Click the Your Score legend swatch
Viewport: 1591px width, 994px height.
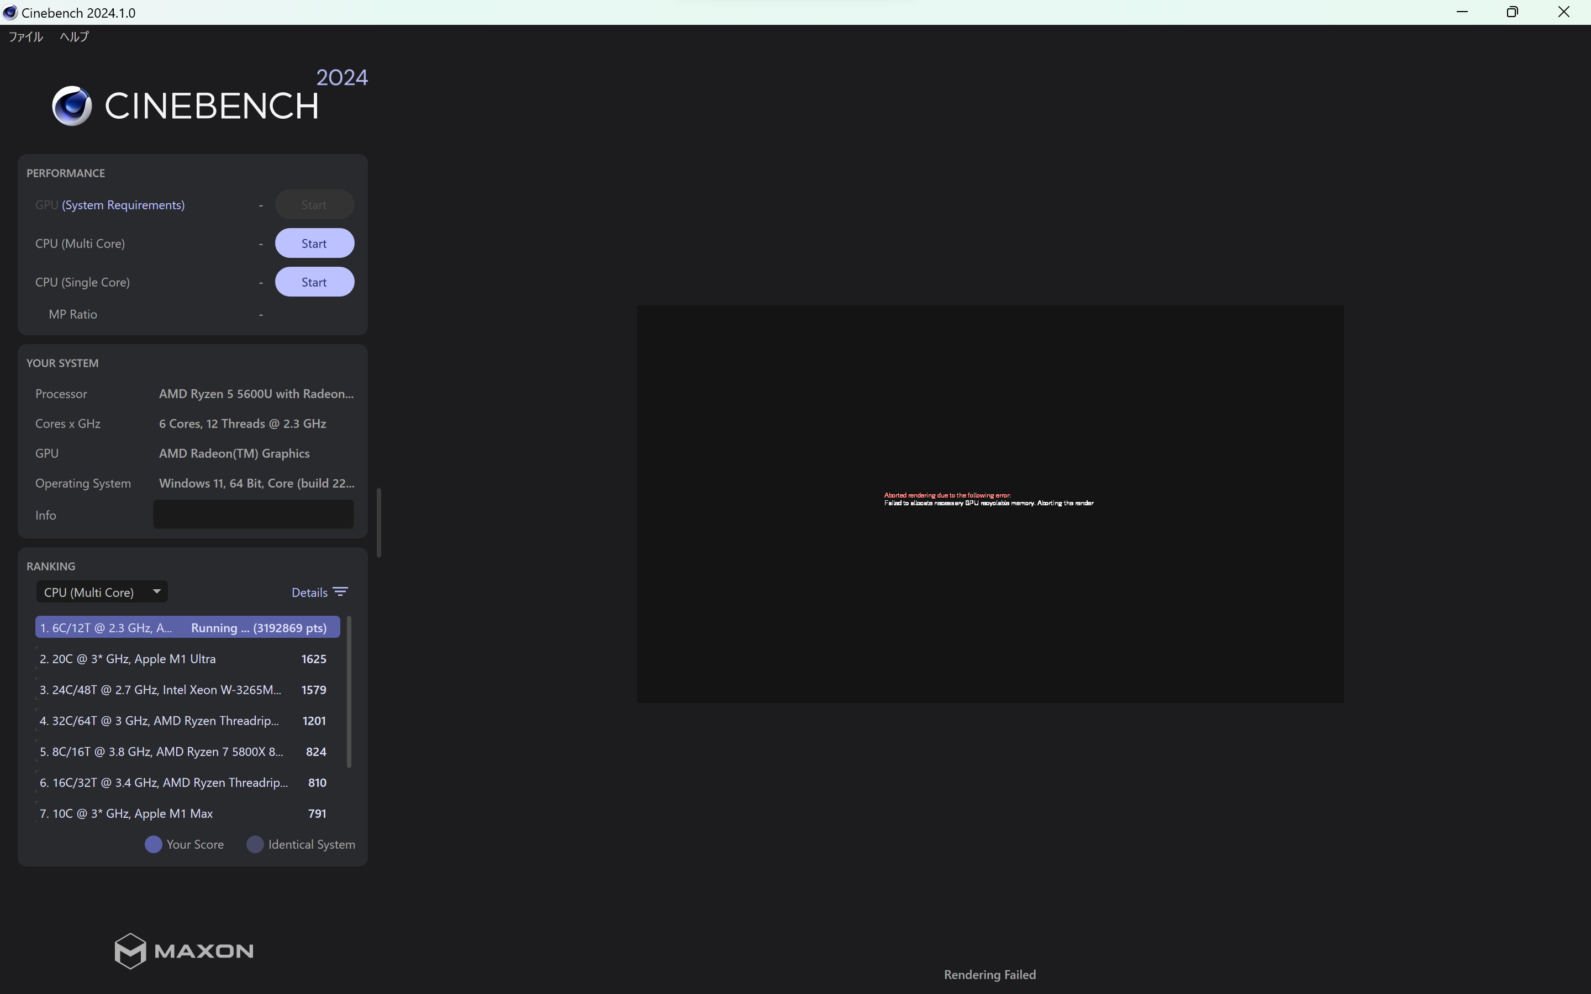tap(153, 844)
